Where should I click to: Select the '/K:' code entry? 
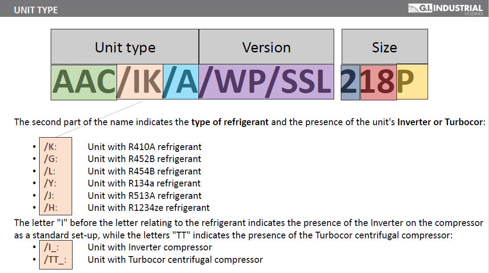pos(50,146)
